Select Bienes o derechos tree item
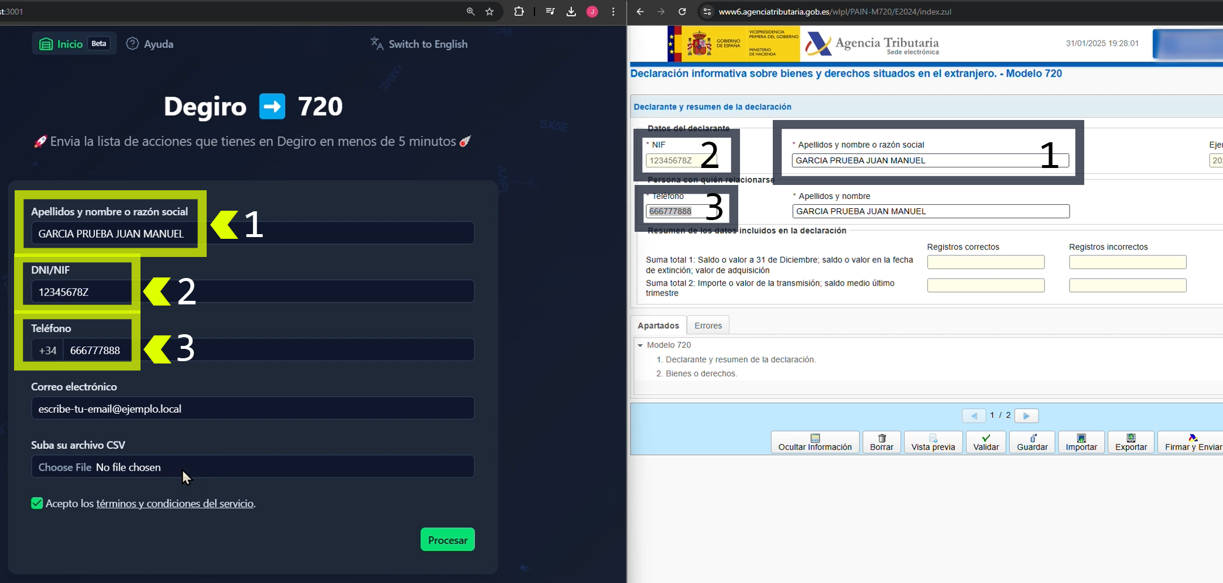The height and width of the screenshot is (583, 1223). [x=701, y=373]
